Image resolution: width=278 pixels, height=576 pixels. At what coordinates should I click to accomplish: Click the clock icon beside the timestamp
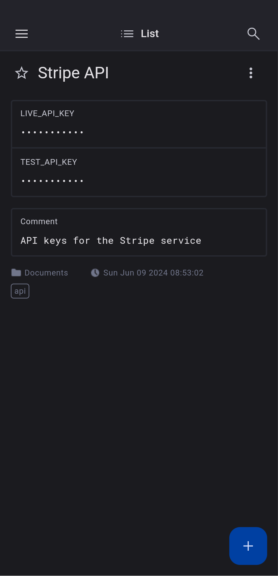[x=95, y=273]
